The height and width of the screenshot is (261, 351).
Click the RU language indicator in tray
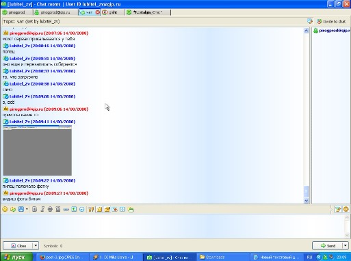coord(309,258)
